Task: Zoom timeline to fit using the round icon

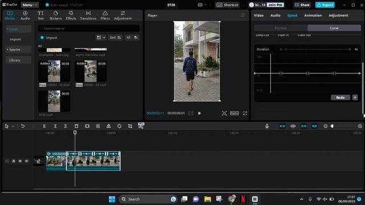Action: click(360, 126)
